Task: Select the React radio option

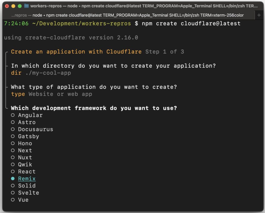Action: click(13, 172)
